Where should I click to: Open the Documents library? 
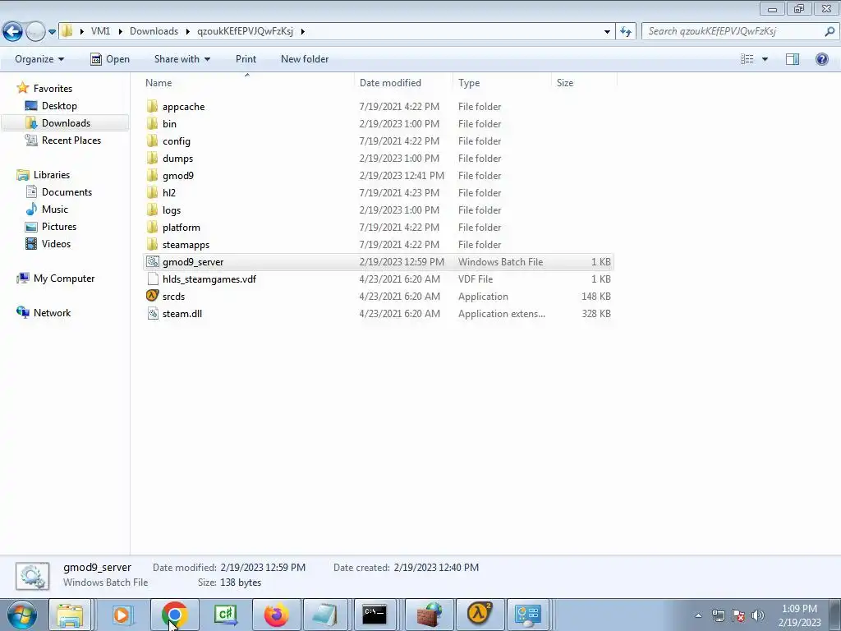click(67, 192)
